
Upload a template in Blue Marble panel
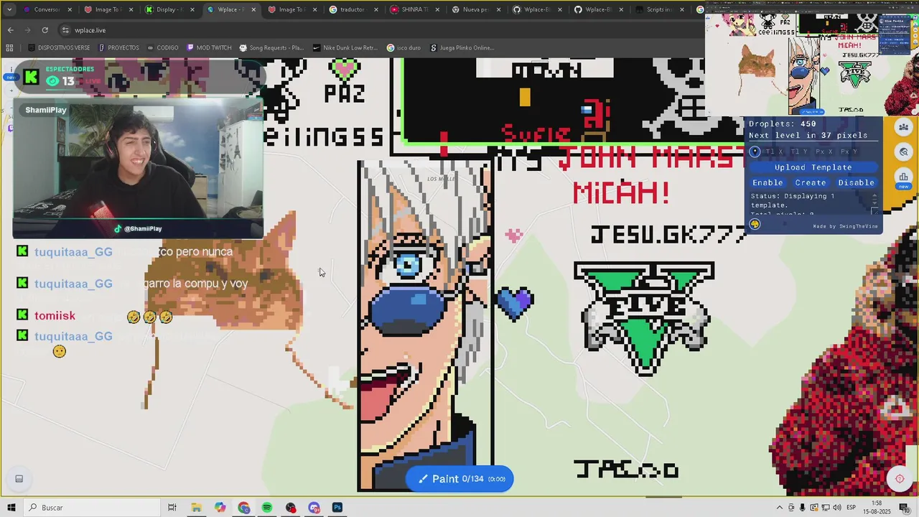813,167
